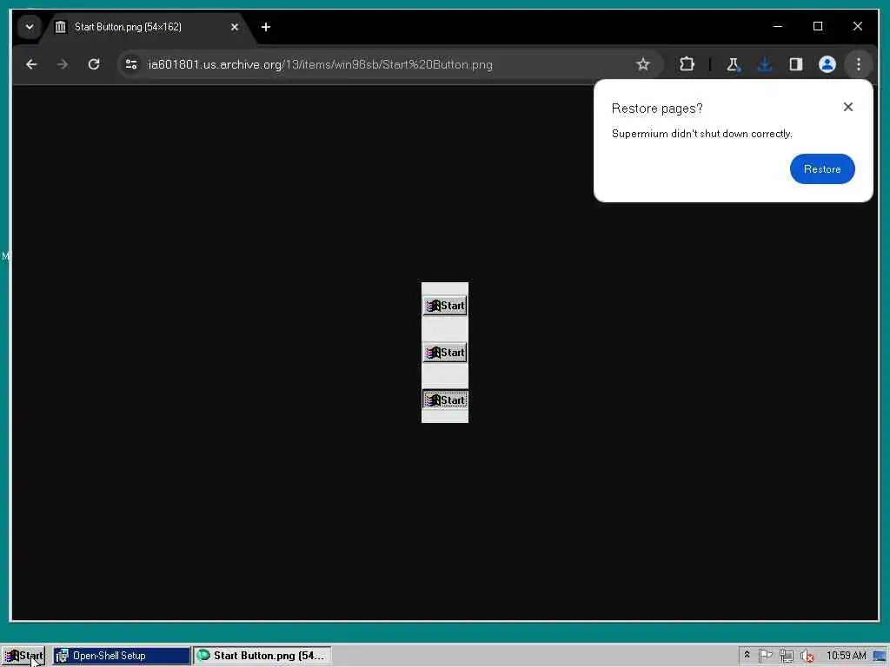Click the middle Start button in image
Viewport: 890px width, 667px height.
[445, 353]
